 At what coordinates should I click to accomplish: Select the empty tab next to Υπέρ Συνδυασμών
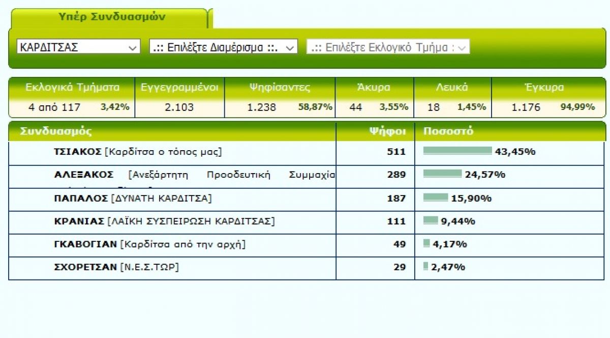tap(211, 19)
